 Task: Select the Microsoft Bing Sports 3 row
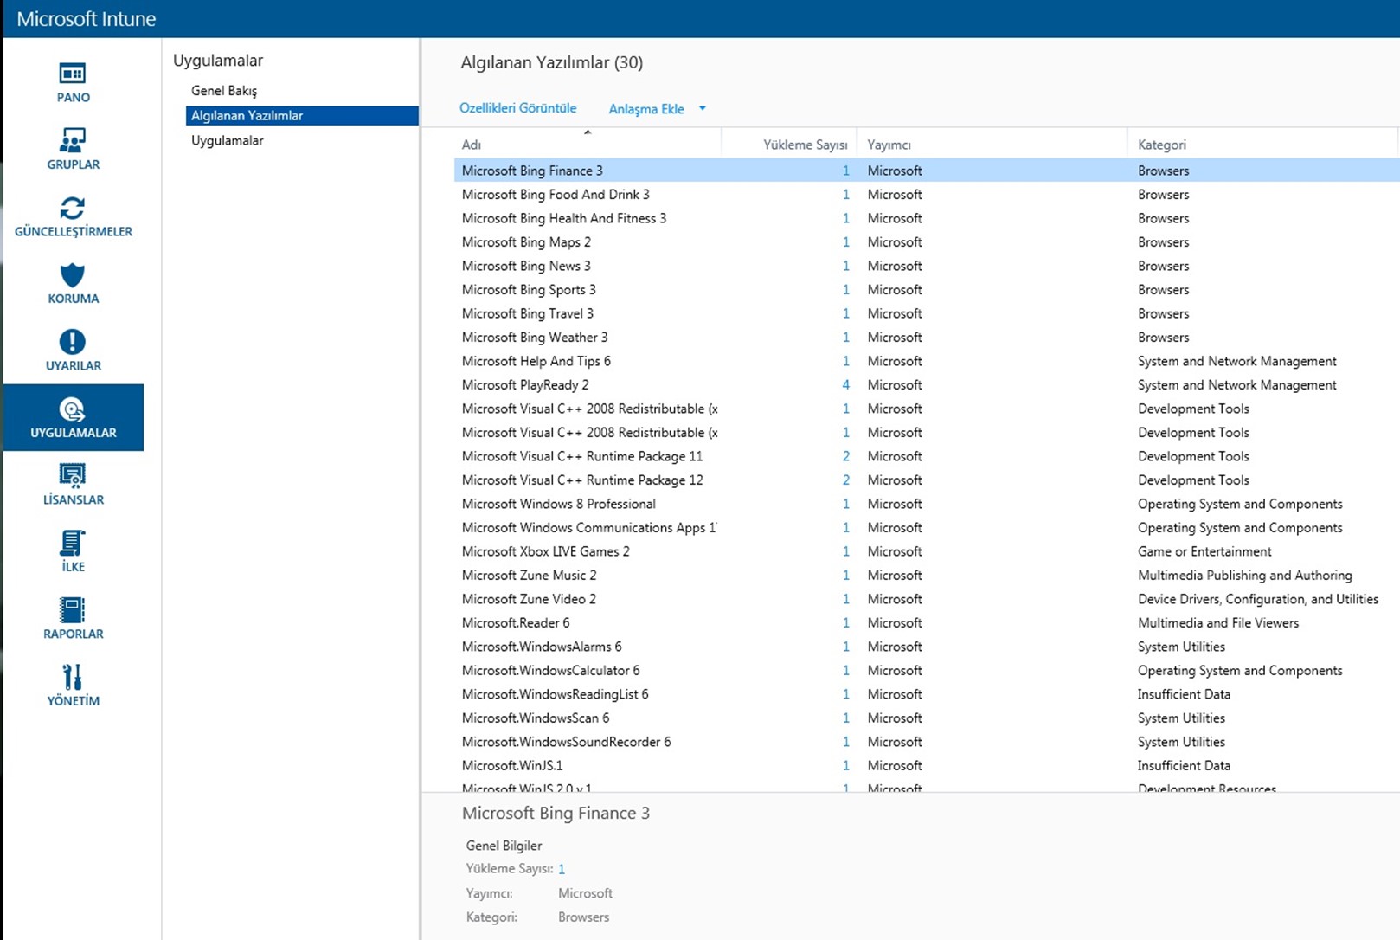(927, 290)
